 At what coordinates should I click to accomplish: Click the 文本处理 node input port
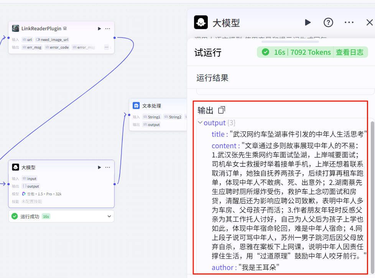pyautogui.click(x=129, y=115)
